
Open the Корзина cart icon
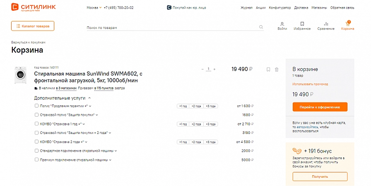pyautogui.click(x=347, y=24)
